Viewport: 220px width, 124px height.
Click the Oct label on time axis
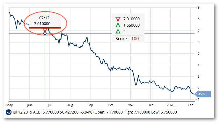(x=110, y=105)
